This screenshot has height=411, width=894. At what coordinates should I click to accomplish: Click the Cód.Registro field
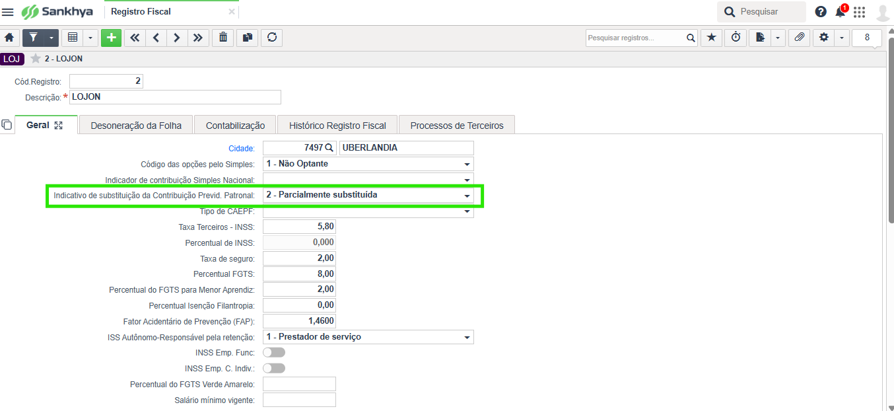106,81
